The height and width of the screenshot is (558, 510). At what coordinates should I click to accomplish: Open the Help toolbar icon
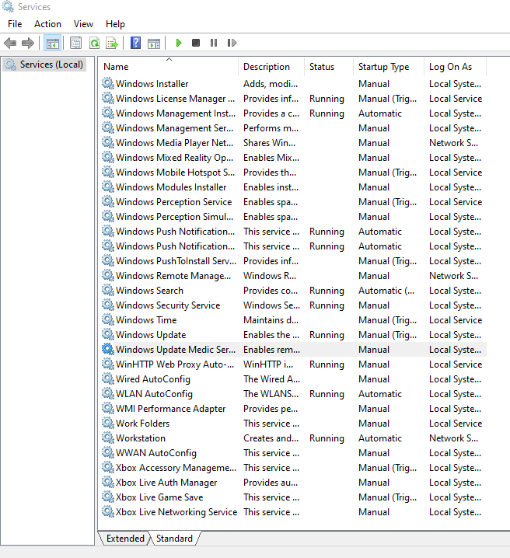click(x=135, y=43)
